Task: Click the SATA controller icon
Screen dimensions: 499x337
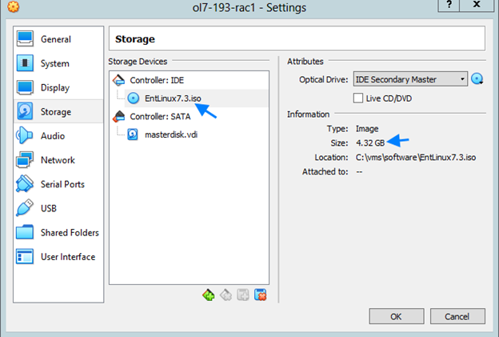Action: 118,117
